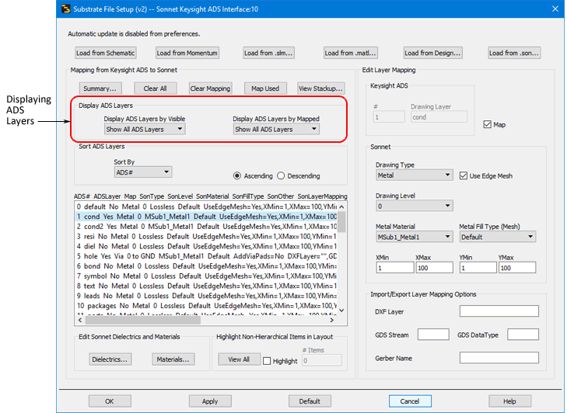Click Load from Schematic button
This screenshot has height=413, width=567.
pyautogui.click(x=106, y=53)
